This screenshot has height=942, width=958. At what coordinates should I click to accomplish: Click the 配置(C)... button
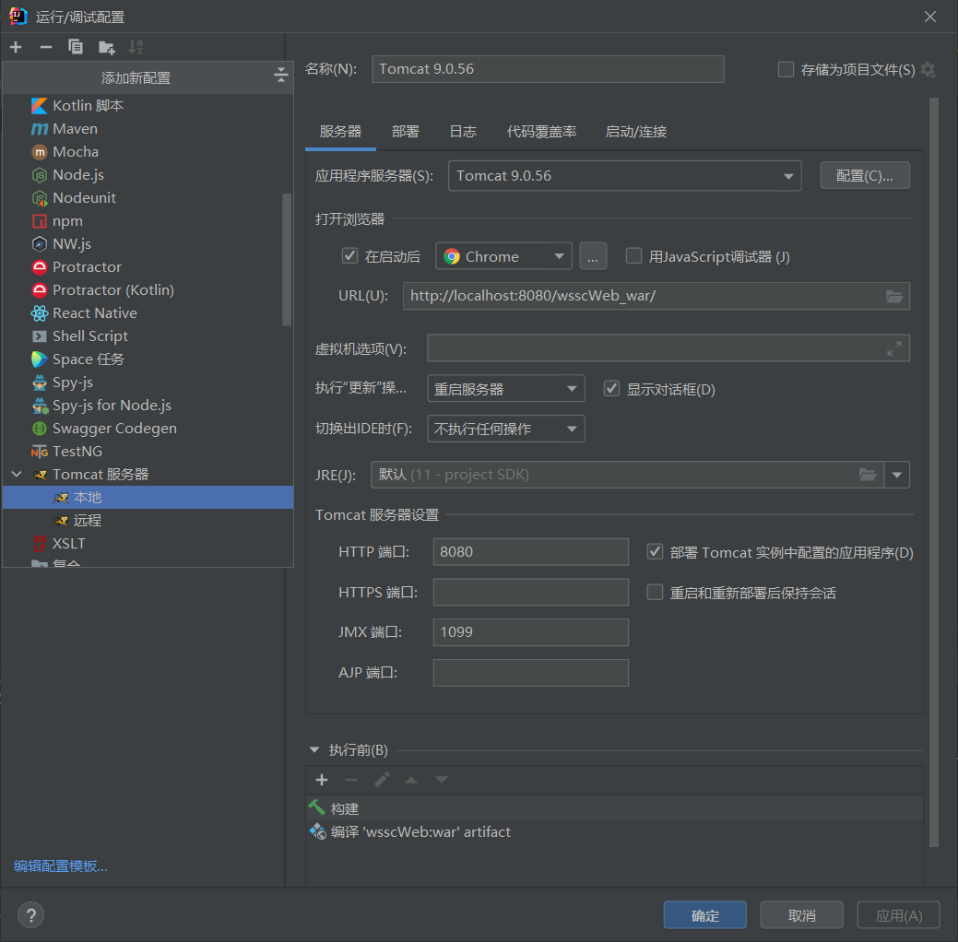coord(865,176)
